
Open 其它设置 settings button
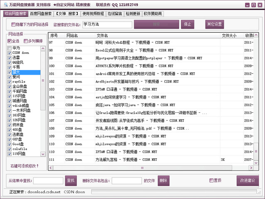215,24
